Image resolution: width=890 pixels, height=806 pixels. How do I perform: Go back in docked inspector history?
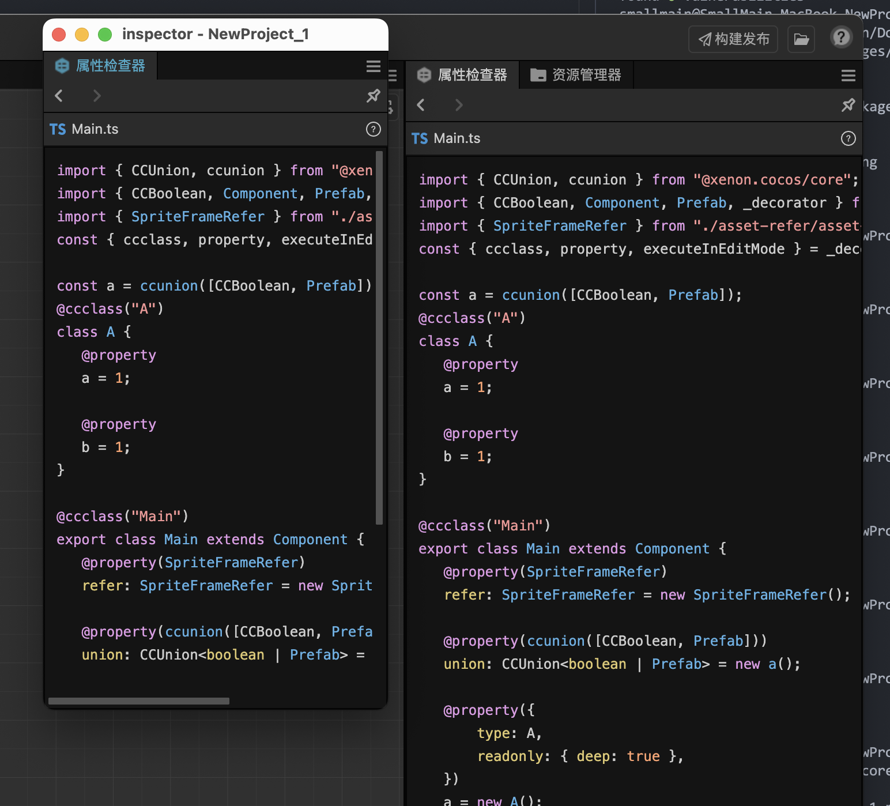(x=421, y=105)
